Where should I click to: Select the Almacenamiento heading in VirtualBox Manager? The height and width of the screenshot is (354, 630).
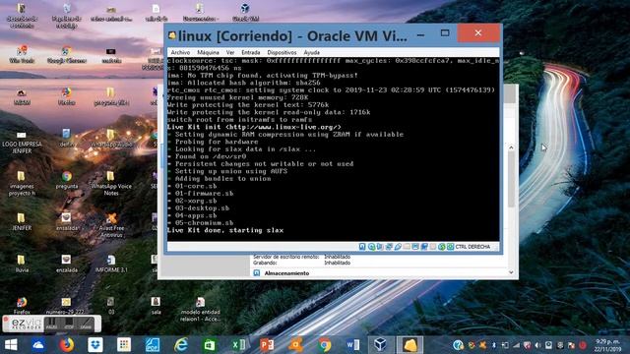[x=286, y=273]
